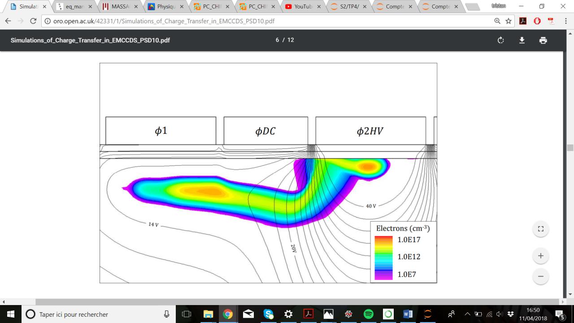Open Windows Settings from the taskbar

tap(288, 314)
